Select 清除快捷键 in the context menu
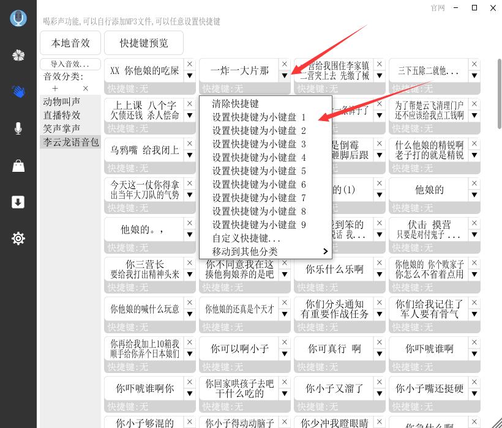This screenshot has width=502, height=428. (234, 104)
